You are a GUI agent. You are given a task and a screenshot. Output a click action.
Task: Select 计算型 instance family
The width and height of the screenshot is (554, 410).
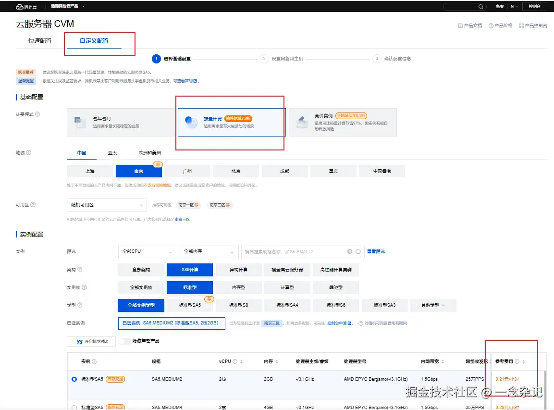click(287, 287)
